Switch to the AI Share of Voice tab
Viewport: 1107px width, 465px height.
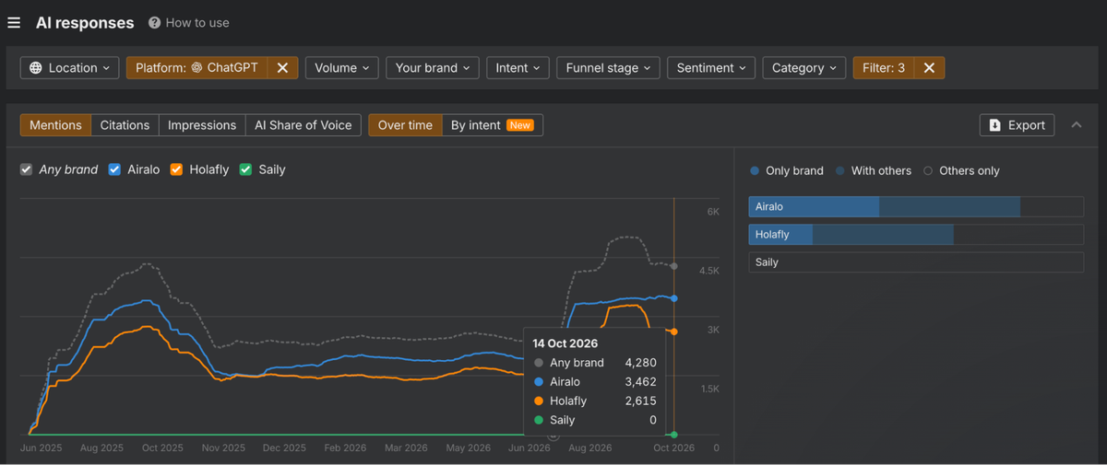[303, 125]
